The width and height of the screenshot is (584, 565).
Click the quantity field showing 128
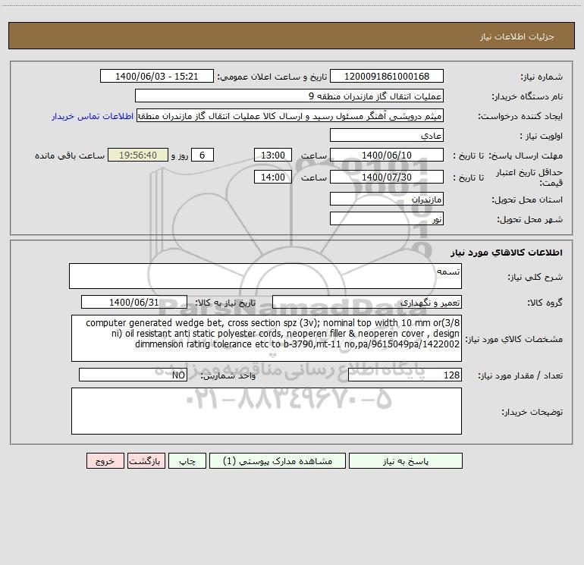[405, 375]
